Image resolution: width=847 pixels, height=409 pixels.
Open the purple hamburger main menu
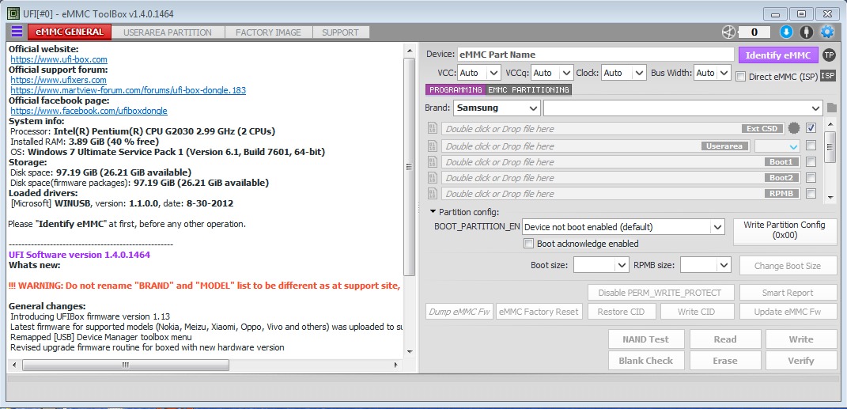(17, 32)
